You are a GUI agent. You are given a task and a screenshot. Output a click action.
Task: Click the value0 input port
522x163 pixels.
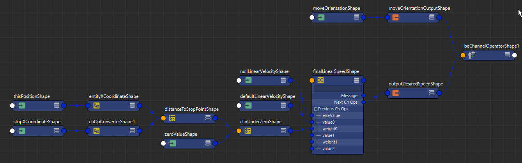312,122
